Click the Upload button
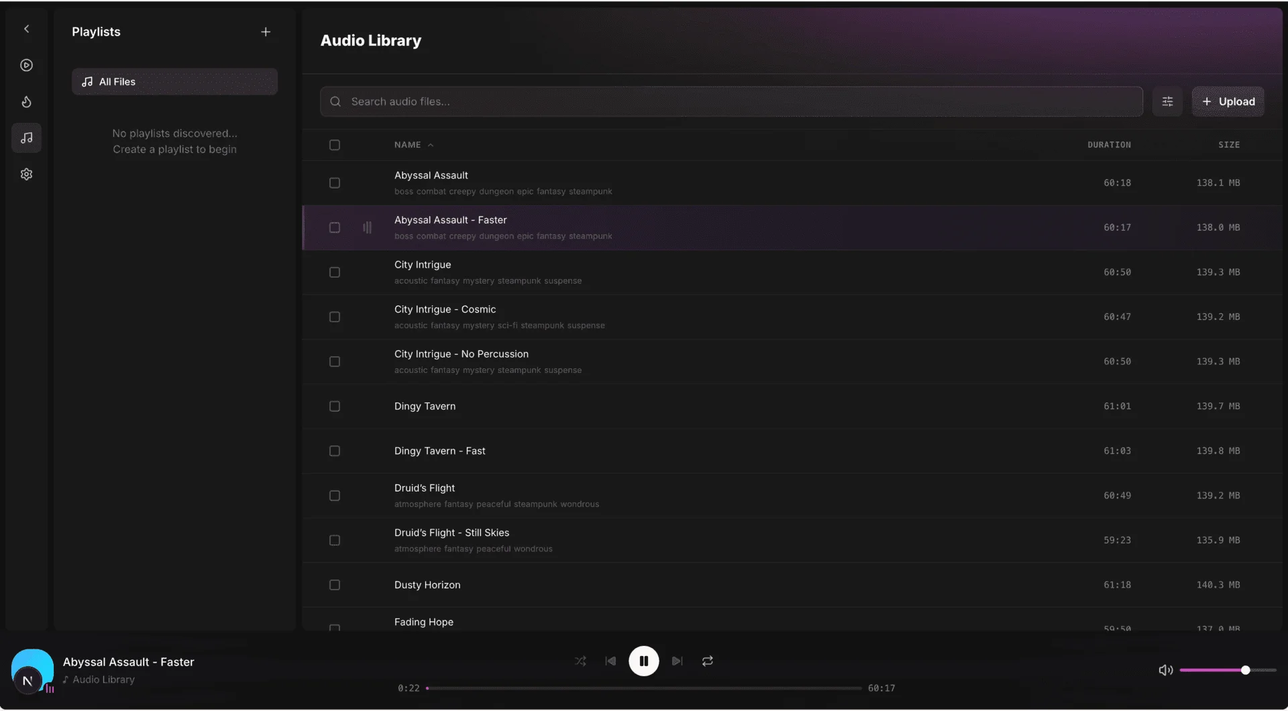The width and height of the screenshot is (1288, 711). point(1228,101)
